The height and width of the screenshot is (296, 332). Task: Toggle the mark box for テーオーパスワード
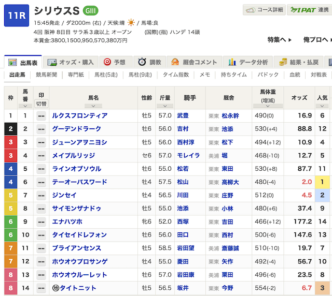coord(40,182)
